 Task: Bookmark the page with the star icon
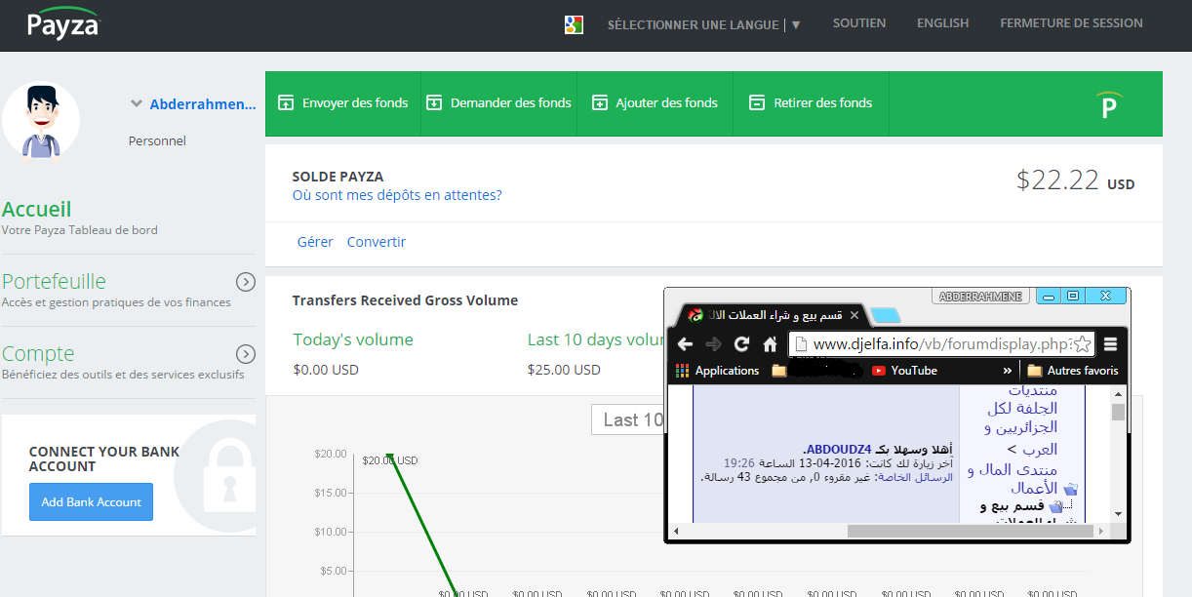1083,343
